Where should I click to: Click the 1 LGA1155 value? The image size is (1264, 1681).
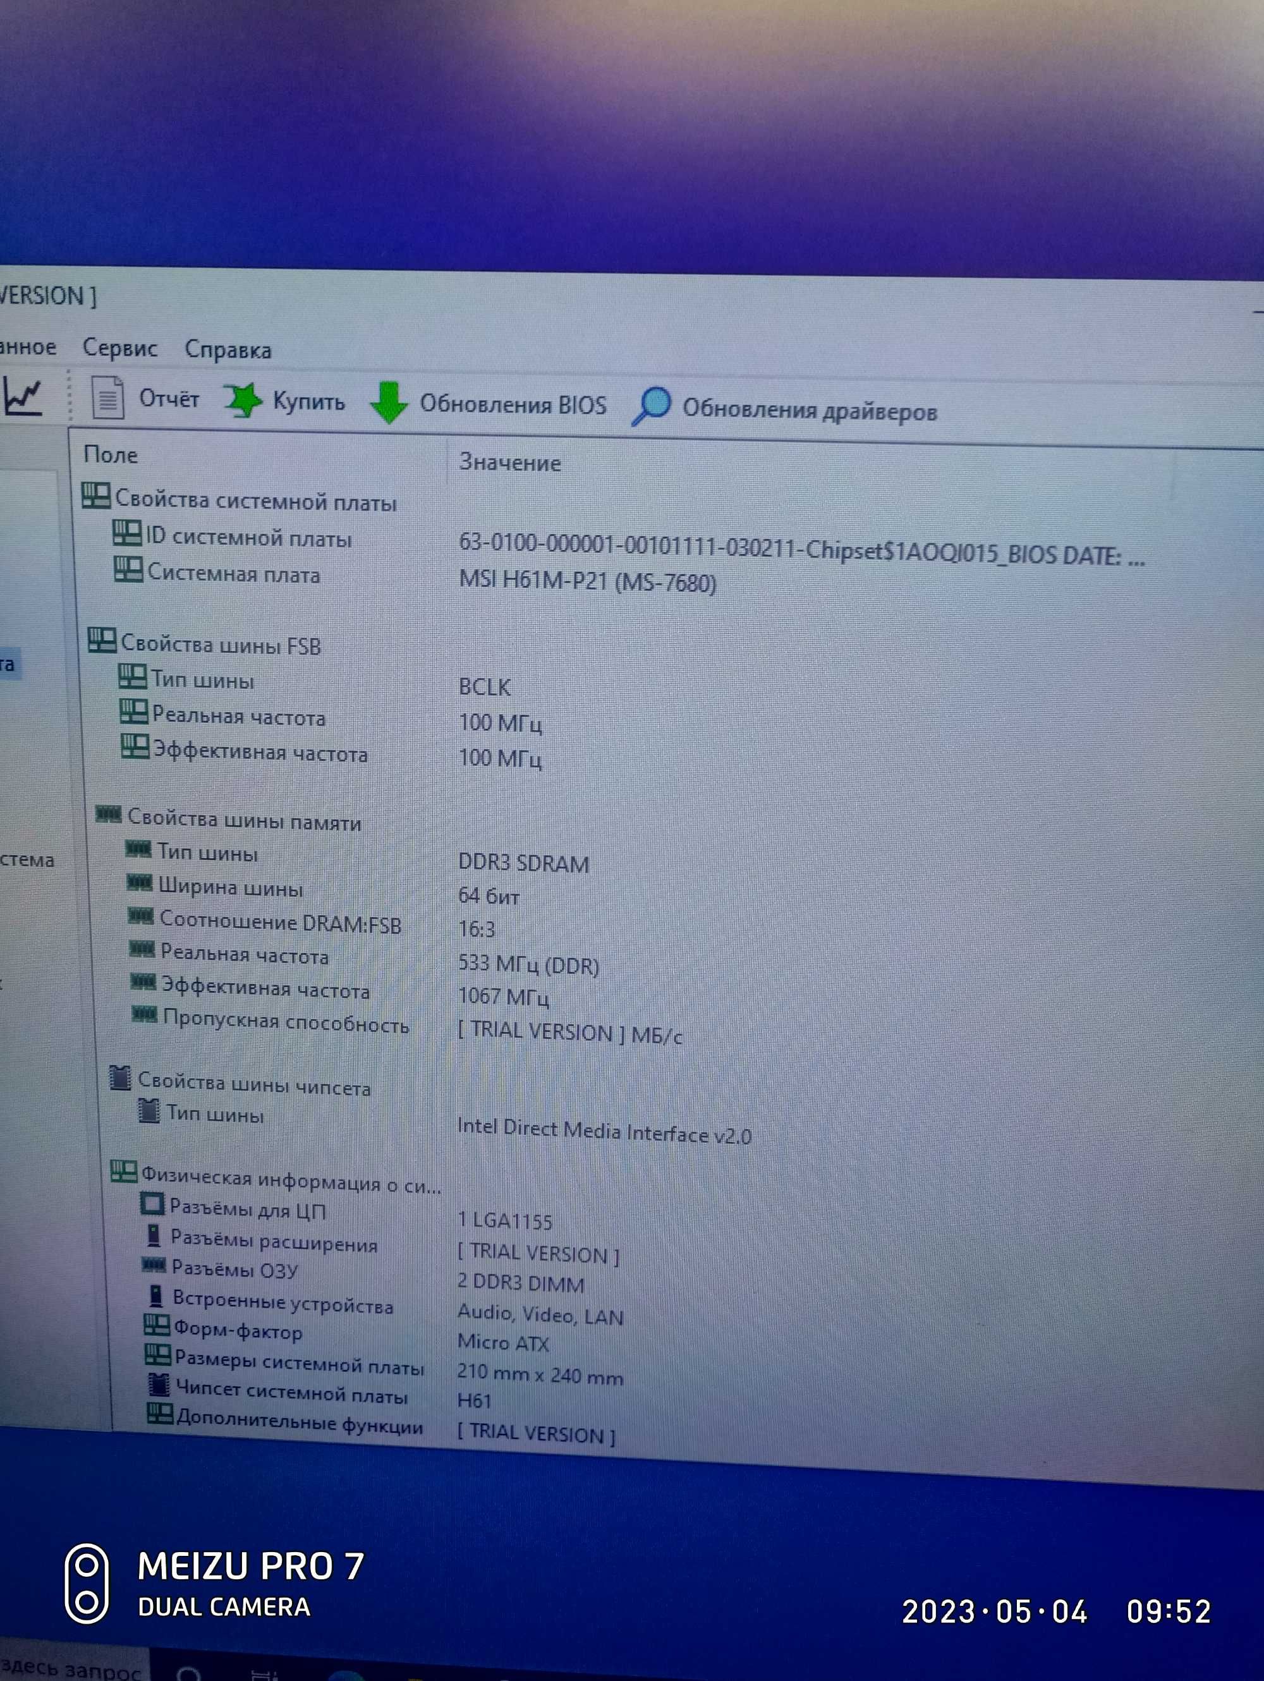[x=505, y=1220]
